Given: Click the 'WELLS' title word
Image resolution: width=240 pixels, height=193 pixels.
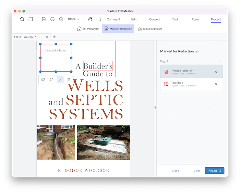Looking at the screenshot, I should click(96, 85).
